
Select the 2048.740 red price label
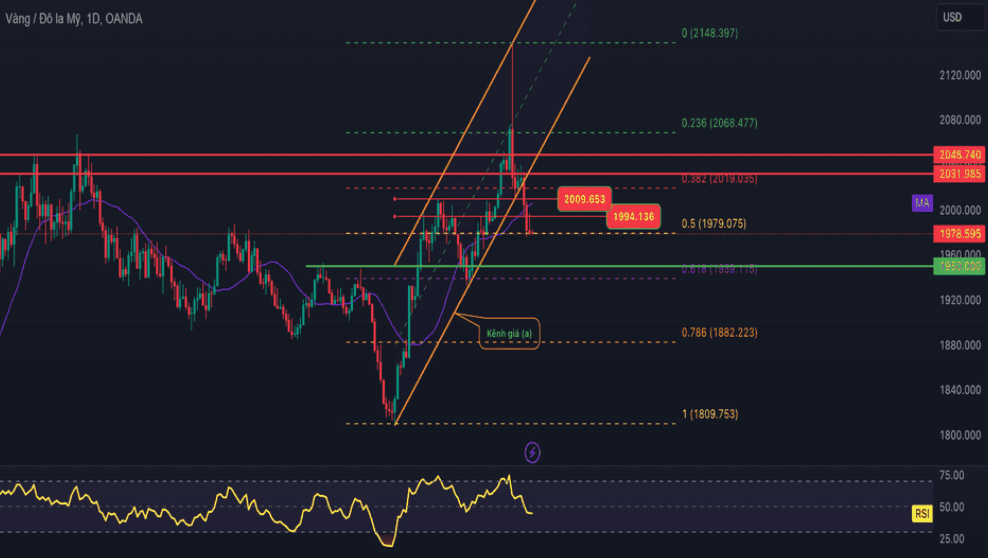(x=959, y=154)
